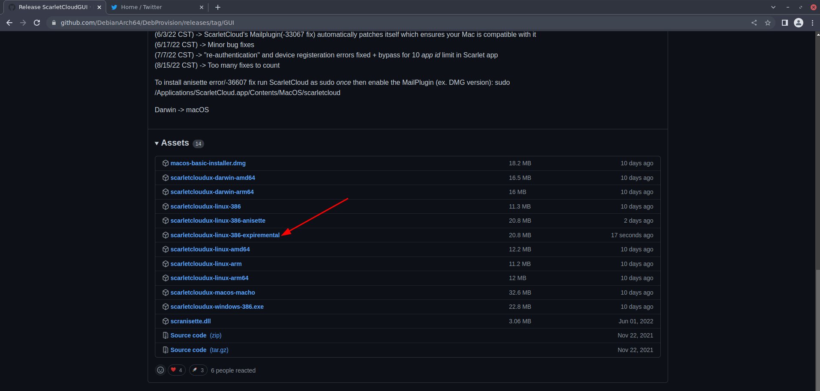Reload the GitHub release page
This screenshot has width=820, height=391.
coord(38,23)
